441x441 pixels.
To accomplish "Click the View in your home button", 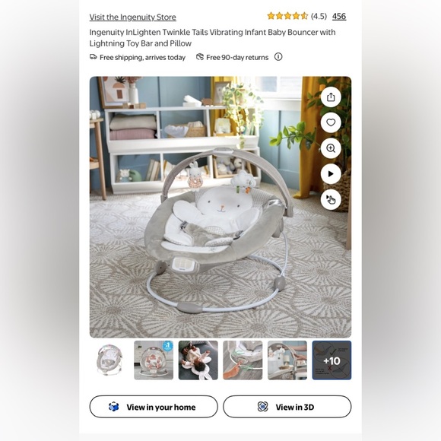I will point(154,407).
